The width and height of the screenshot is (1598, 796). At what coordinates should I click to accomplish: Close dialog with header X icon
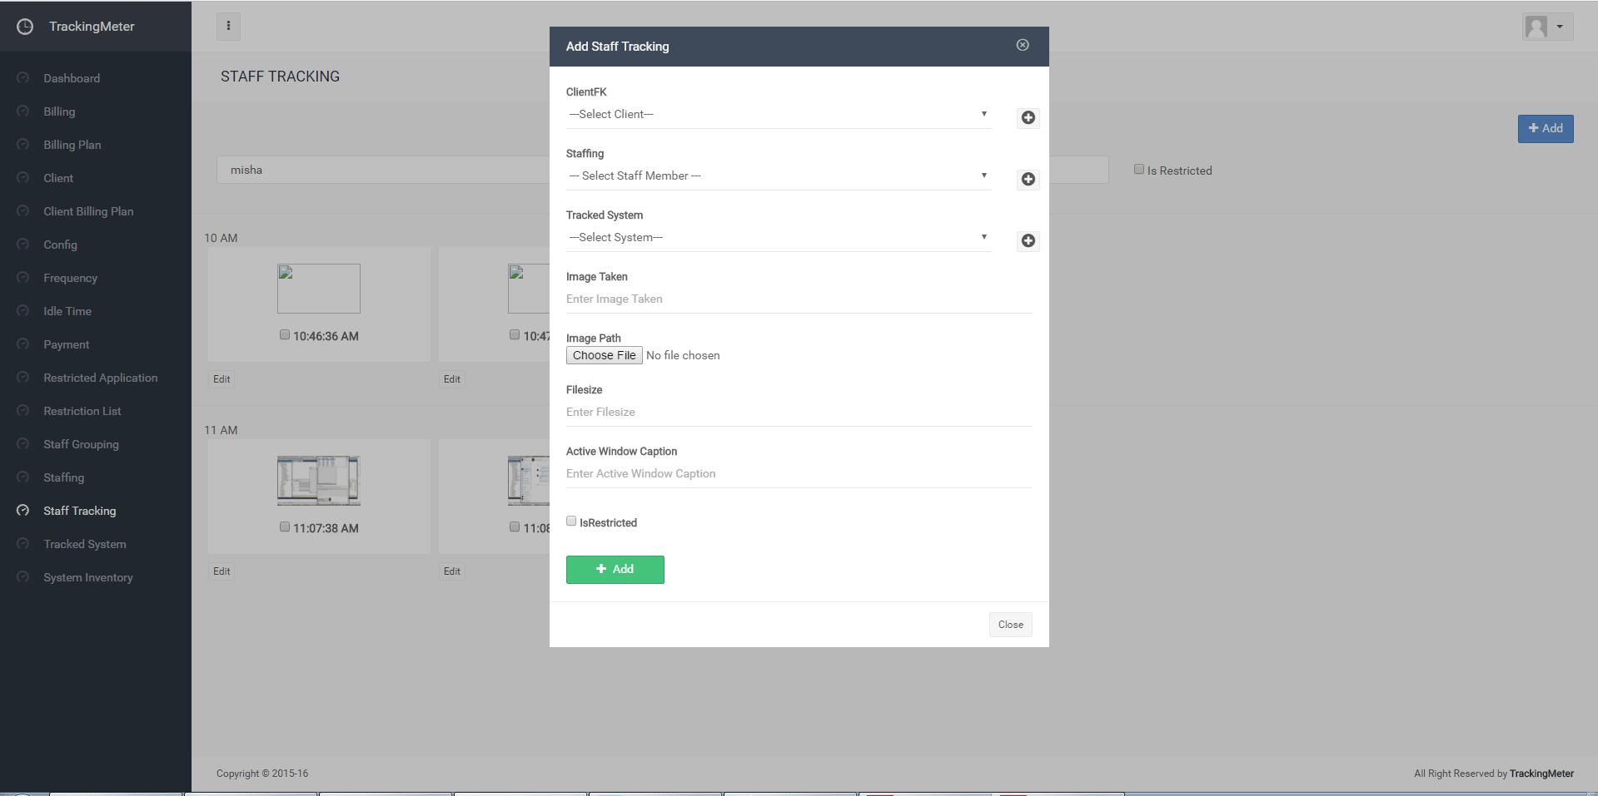[1023, 45]
